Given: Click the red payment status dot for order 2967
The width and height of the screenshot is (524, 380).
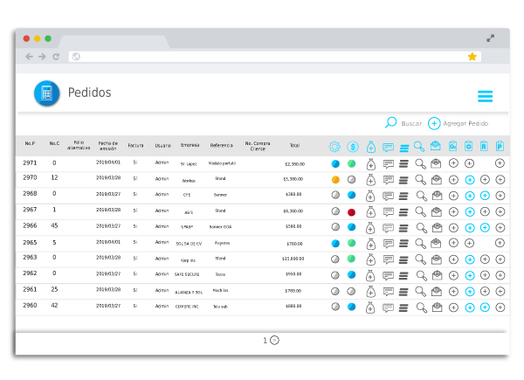Looking at the screenshot, I should point(351,211).
